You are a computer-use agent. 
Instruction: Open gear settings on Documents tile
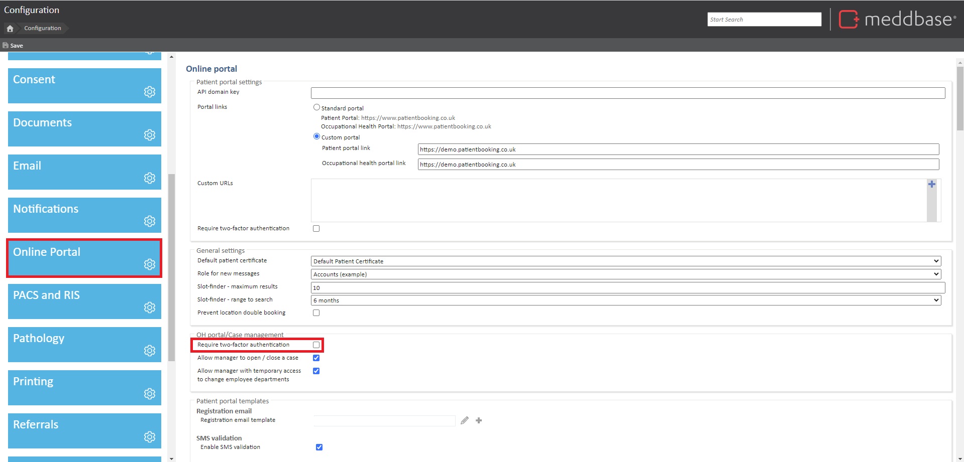coord(149,135)
